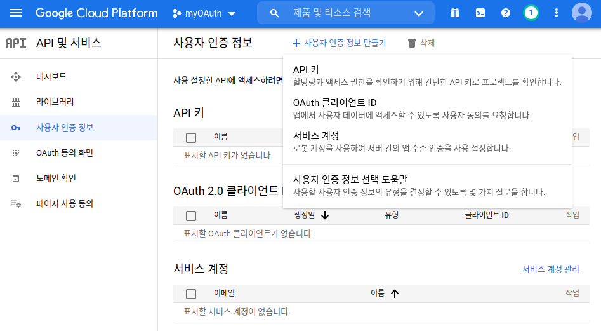Sort OAuth clients by 생성일 column
The image size is (601, 331).
305,215
